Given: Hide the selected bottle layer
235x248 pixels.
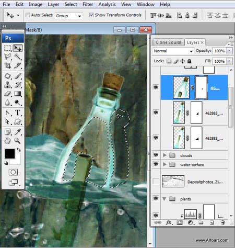Looking at the screenshot, I should (x=156, y=87).
